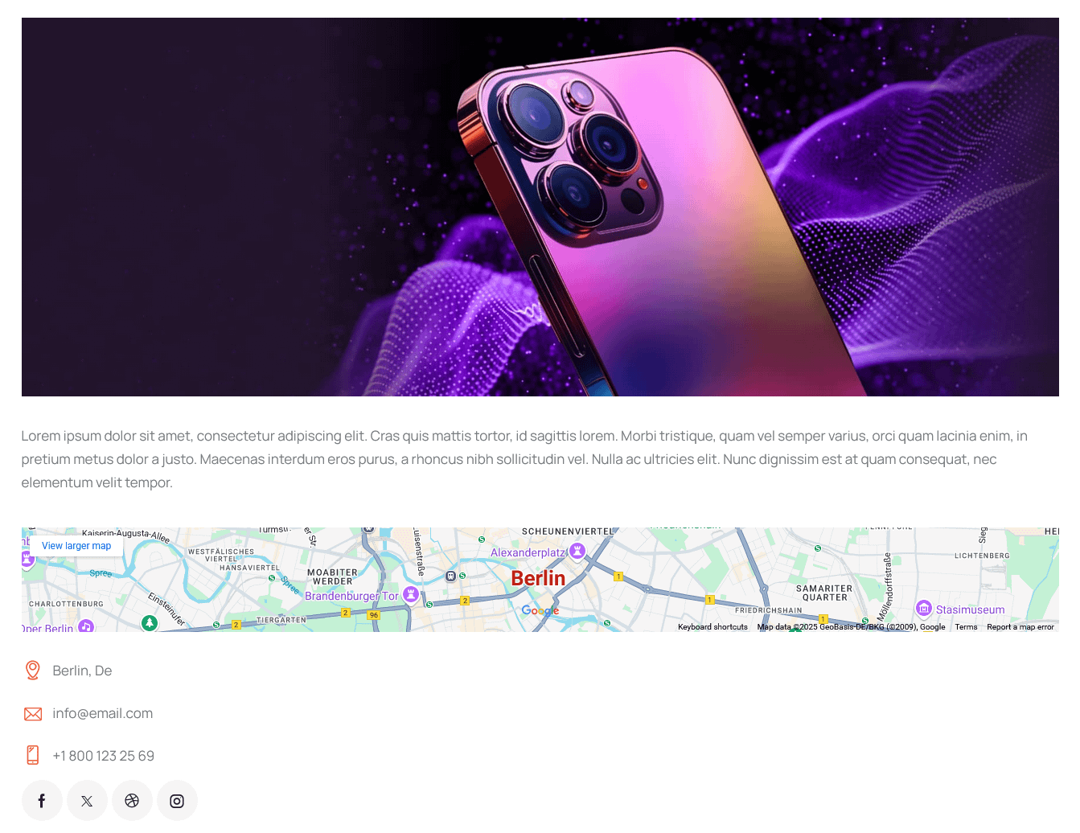The height and width of the screenshot is (833, 1080).
Task: Click the envelope icon beside the email
Action: (x=33, y=714)
